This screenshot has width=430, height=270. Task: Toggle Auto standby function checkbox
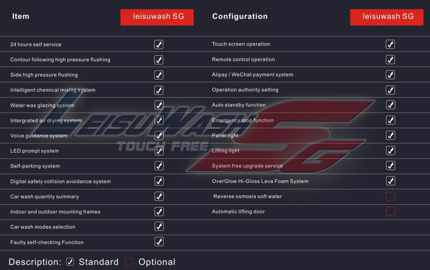[x=391, y=105]
